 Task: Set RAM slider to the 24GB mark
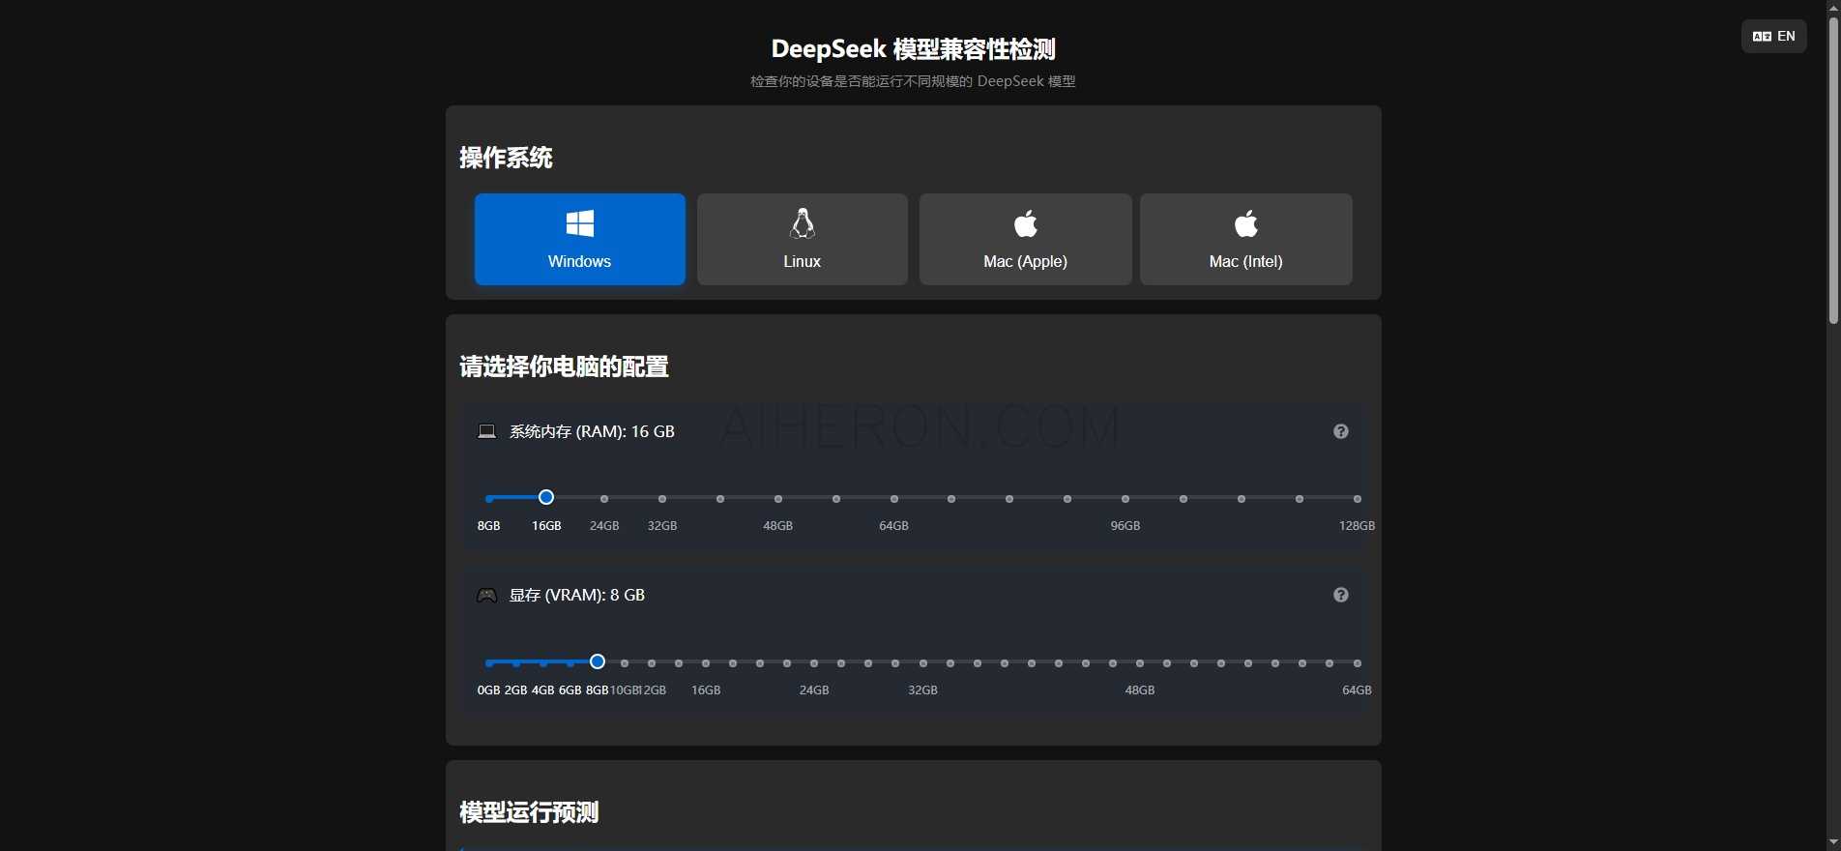coord(604,499)
